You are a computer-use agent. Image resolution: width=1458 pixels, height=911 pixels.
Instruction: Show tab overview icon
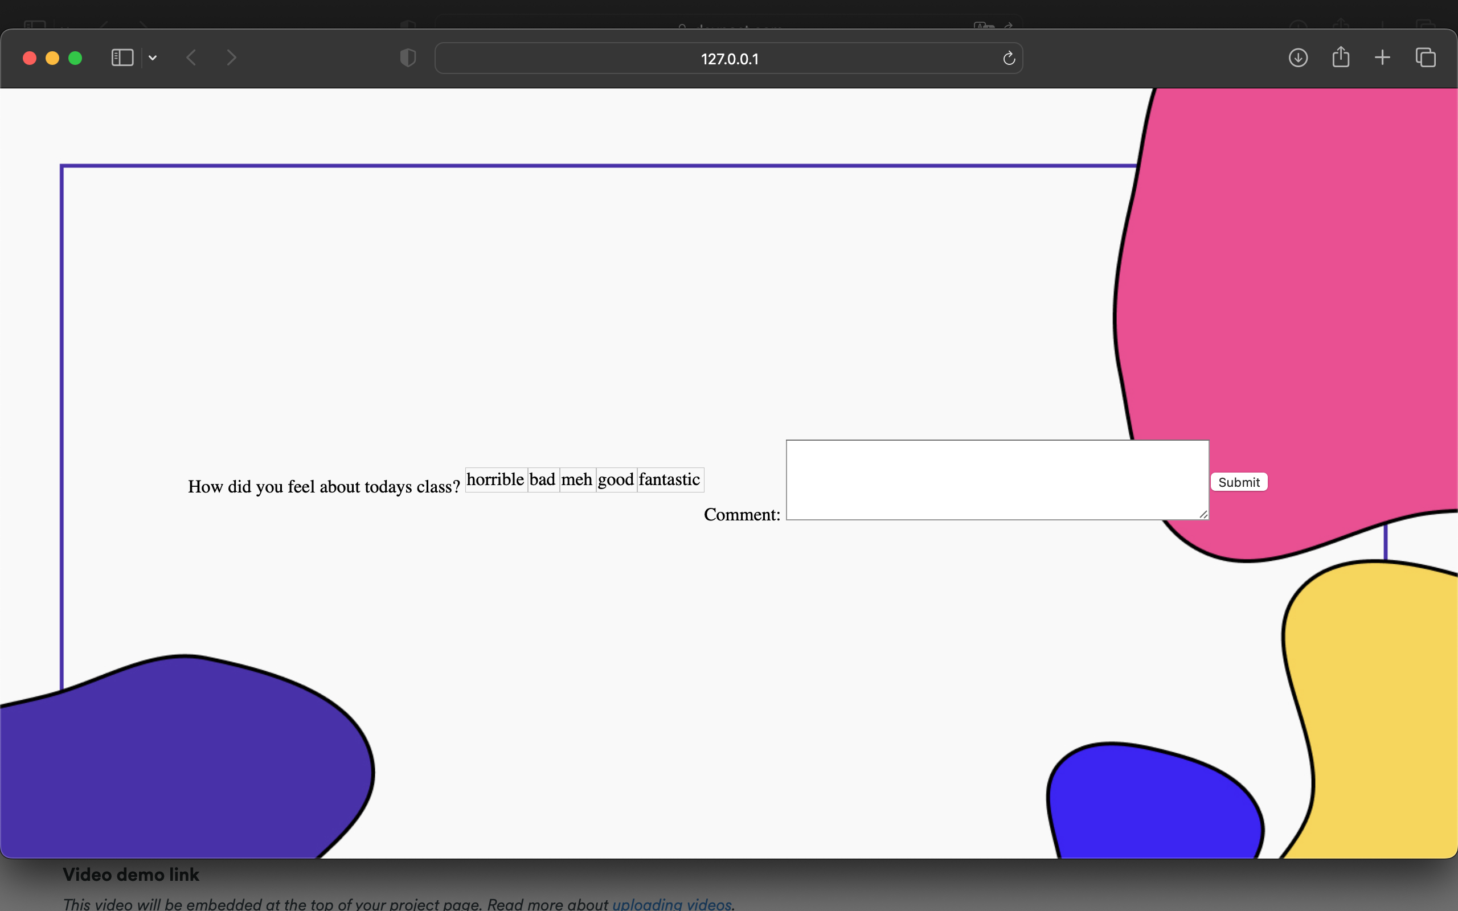(1425, 58)
